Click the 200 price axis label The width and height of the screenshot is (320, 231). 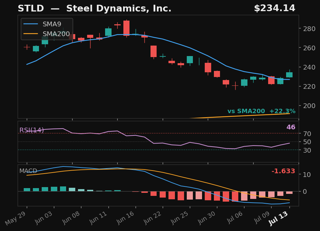coord(309,105)
